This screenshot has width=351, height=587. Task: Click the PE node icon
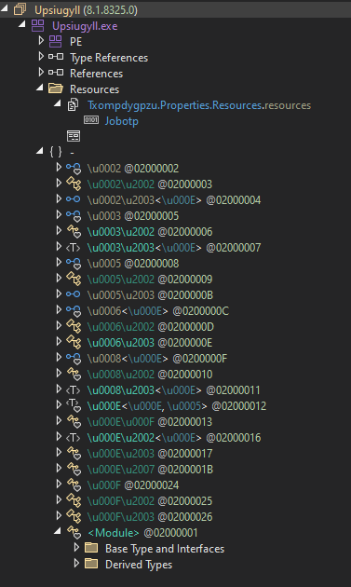click(55, 41)
